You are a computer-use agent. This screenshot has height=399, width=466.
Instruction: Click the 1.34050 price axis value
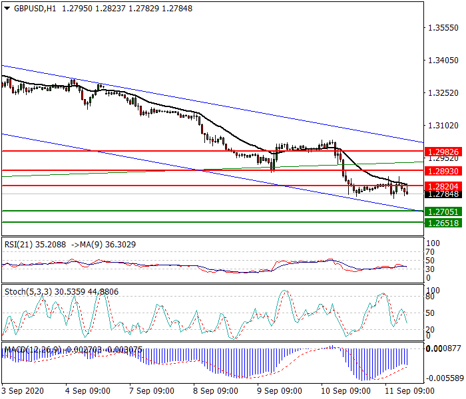443,61
